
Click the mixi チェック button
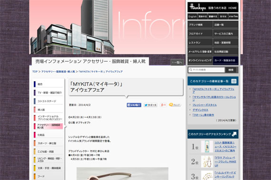[x=175, y=105]
